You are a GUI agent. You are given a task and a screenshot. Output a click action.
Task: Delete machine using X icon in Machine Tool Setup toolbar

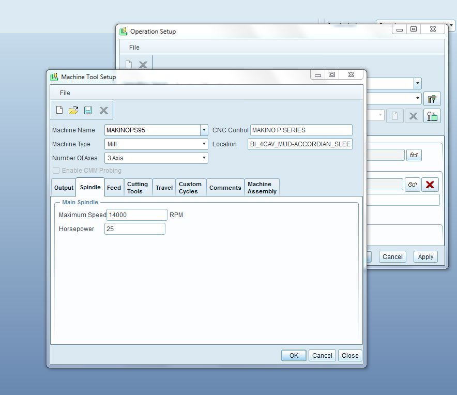104,110
